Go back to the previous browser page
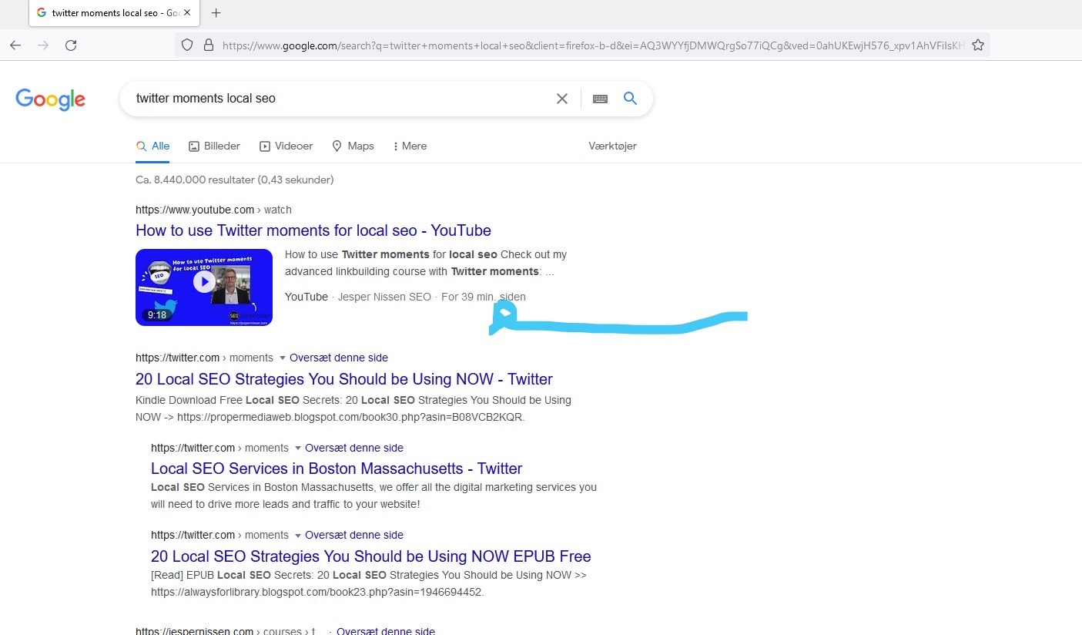This screenshot has height=635, width=1082. pos(15,45)
